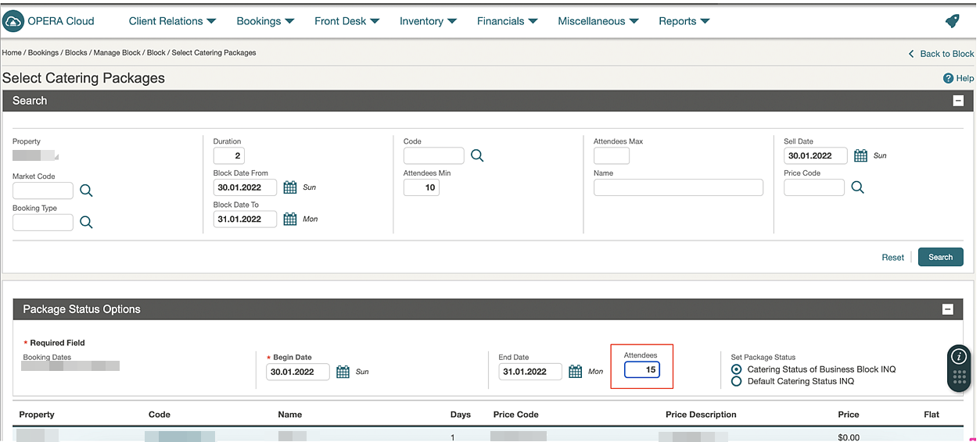Click the Property column header
The image size is (980, 442).
[x=37, y=415]
